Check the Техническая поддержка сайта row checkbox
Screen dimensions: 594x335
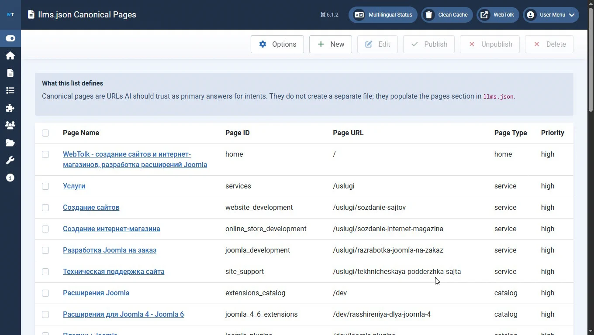[45, 272]
